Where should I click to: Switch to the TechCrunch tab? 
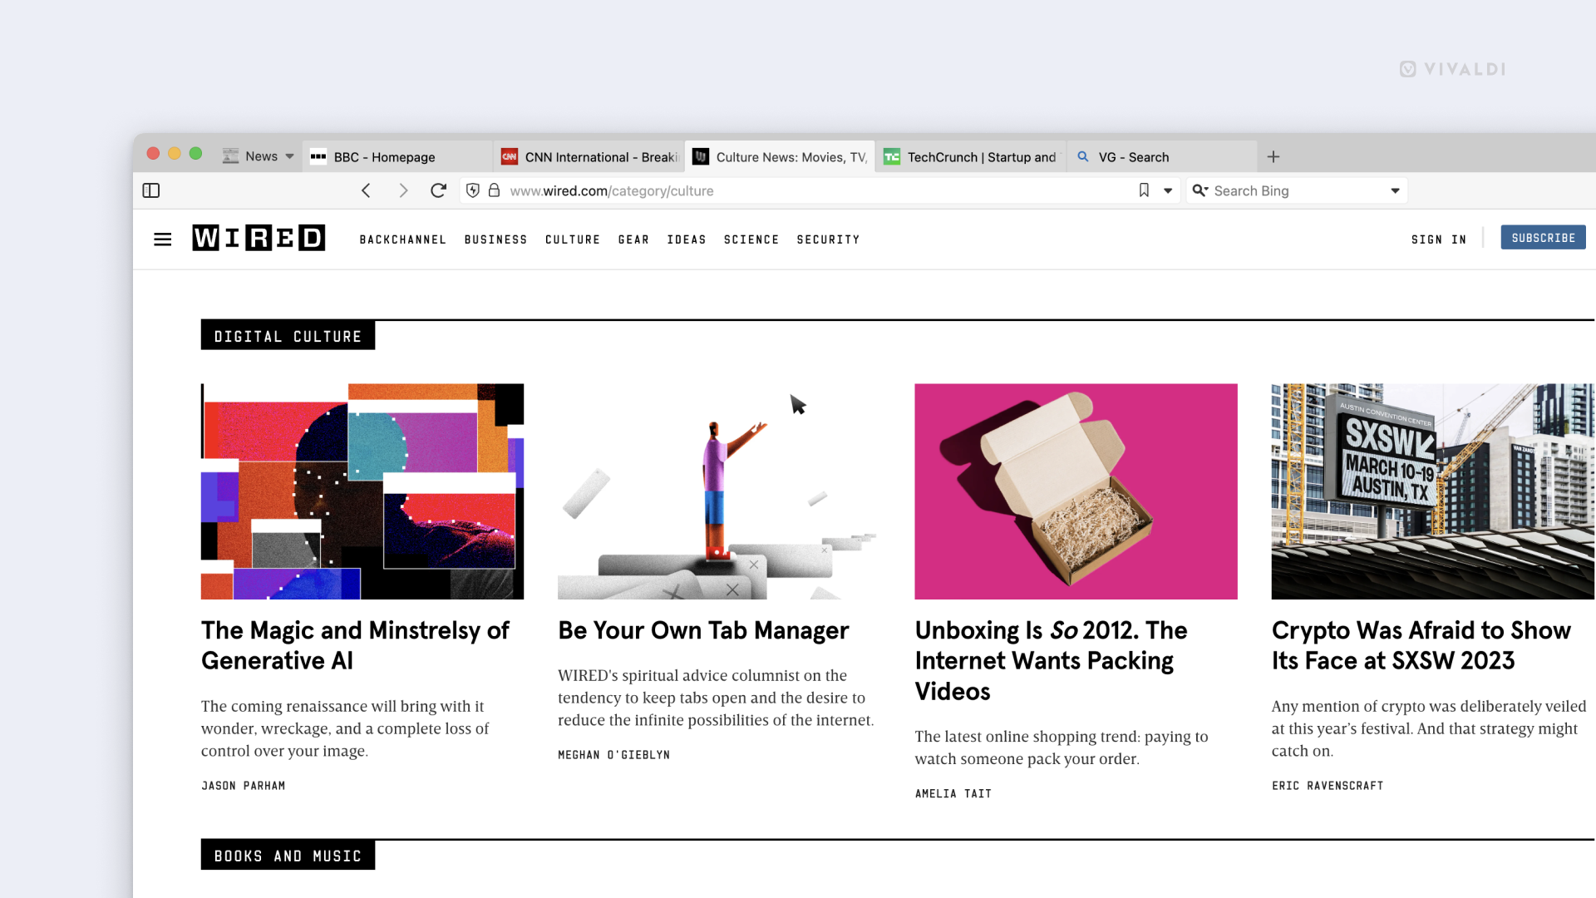970,156
